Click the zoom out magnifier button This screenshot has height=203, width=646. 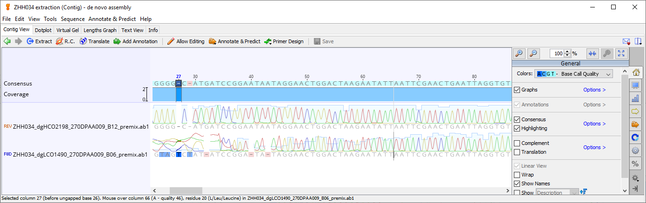tap(533, 53)
